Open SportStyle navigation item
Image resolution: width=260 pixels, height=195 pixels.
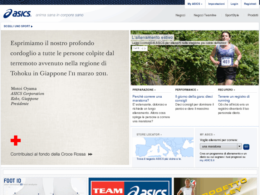[x=232, y=15]
